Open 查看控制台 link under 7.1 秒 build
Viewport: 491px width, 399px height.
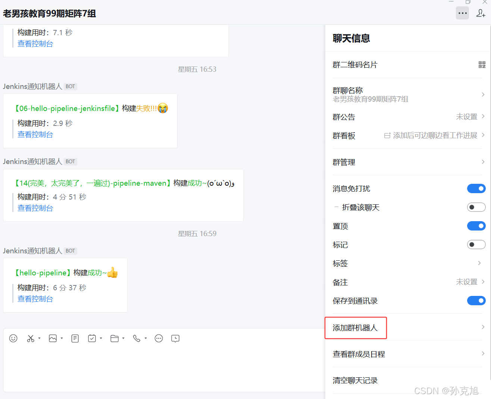[x=35, y=44]
